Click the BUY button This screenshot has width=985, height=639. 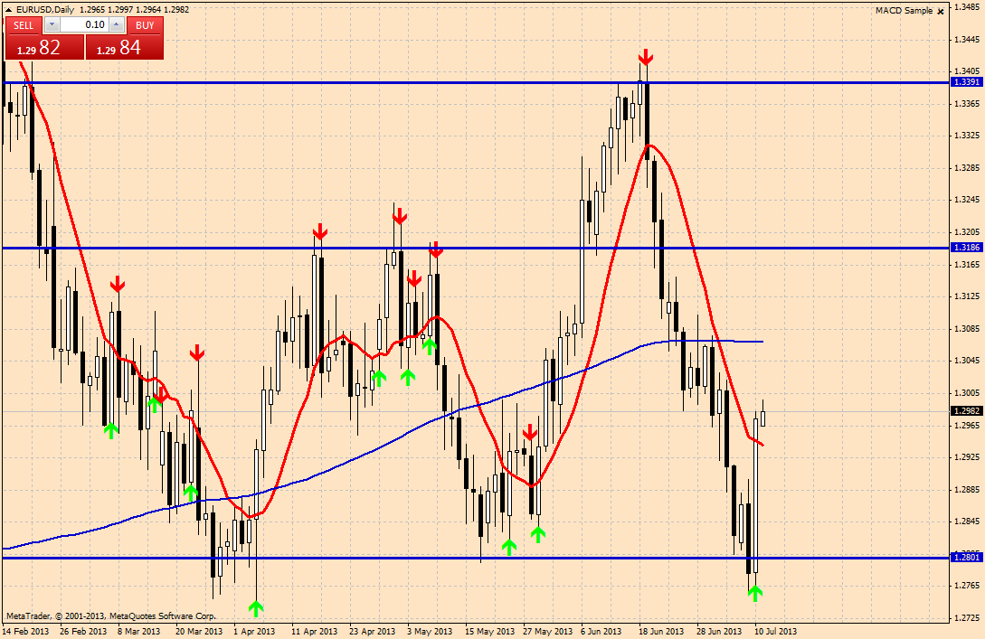[145, 25]
